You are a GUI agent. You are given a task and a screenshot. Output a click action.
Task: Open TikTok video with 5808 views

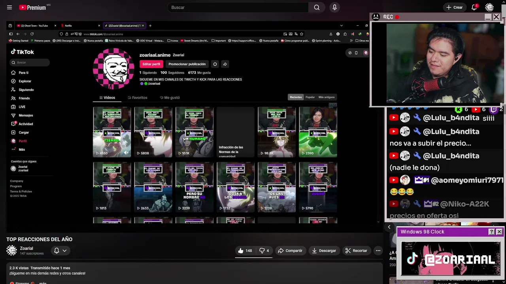click(x=153, y=132)
